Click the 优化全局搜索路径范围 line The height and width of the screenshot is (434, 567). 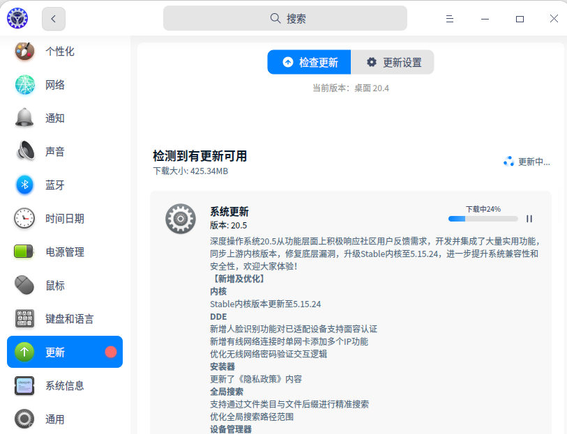click(252, 417)
